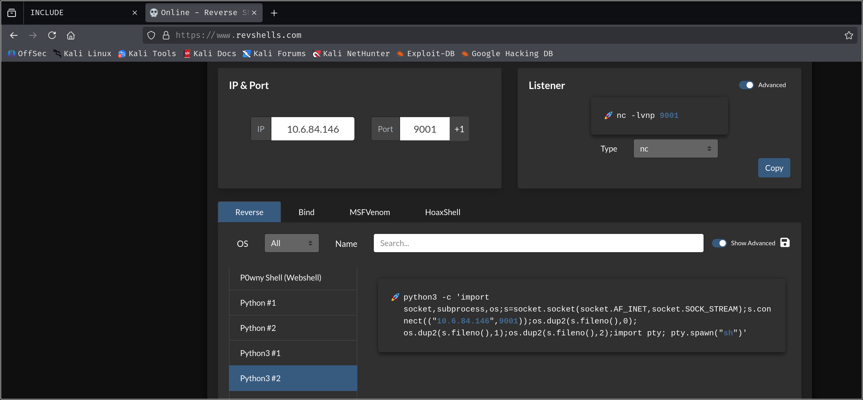View site security via padlock icon
Screen dimensions: 863x400
pyautogui.click(x=166, y=35)
